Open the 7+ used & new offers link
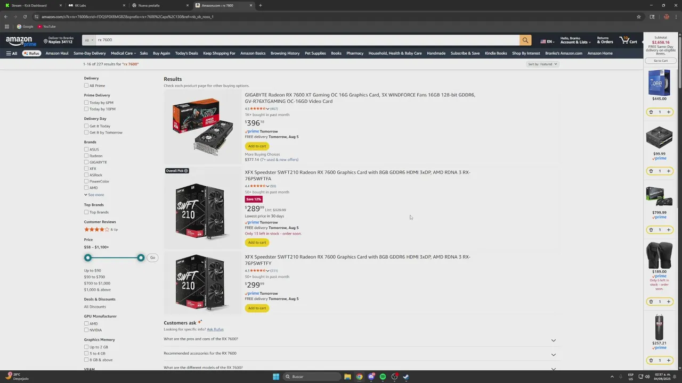The image size is (682, 383). tap(279, 160)
